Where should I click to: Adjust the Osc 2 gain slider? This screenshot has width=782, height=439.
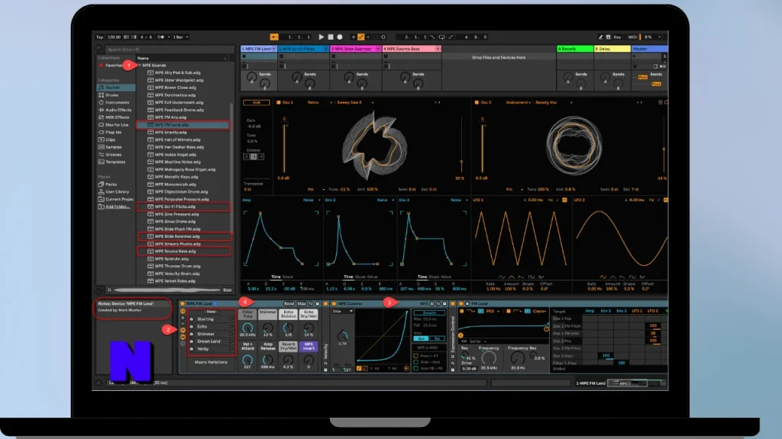coord(483,147)
